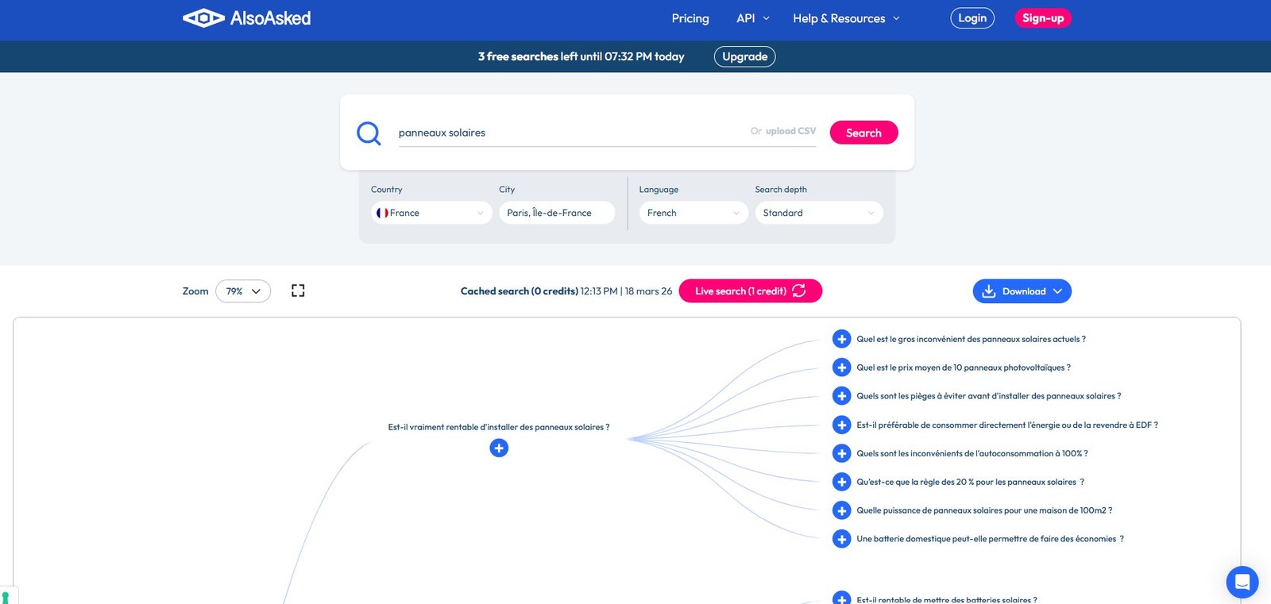
Task: Open the Download options dropdown
Action: [1022, 291]
